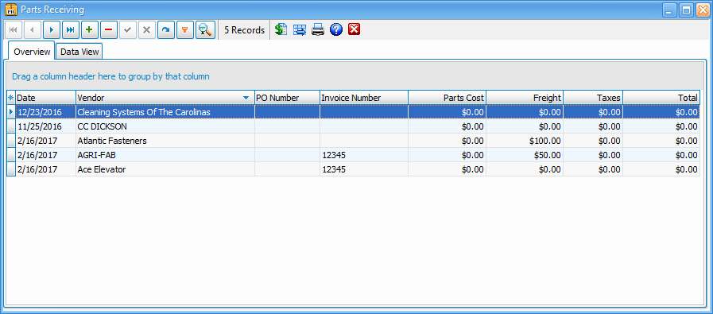Minimize the Parts Receiving window

click(670, 10)
